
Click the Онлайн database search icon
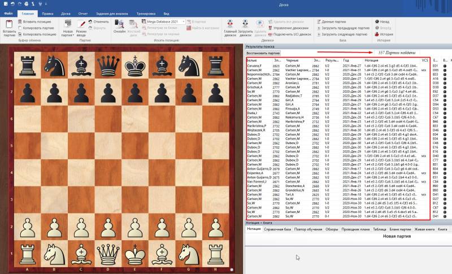(x=119, y=24)
